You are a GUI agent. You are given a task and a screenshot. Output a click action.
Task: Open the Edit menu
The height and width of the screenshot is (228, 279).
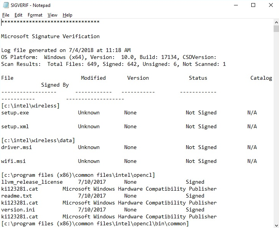point(18,15)
